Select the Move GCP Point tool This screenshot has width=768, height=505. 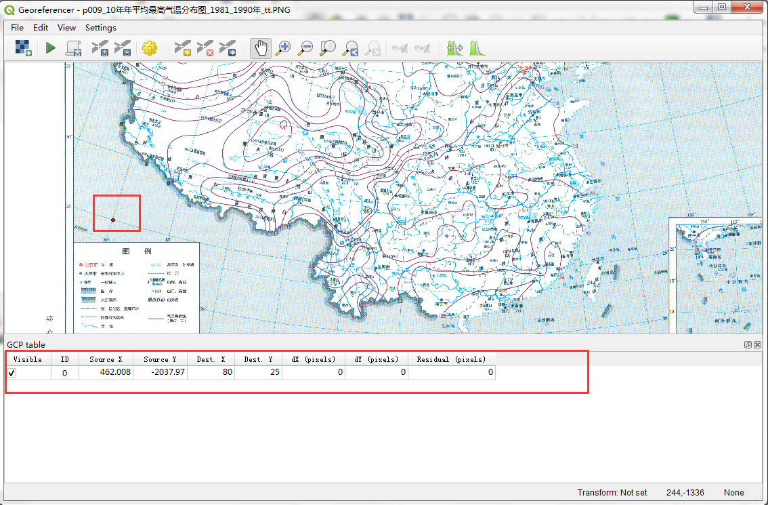click(228, 48)
